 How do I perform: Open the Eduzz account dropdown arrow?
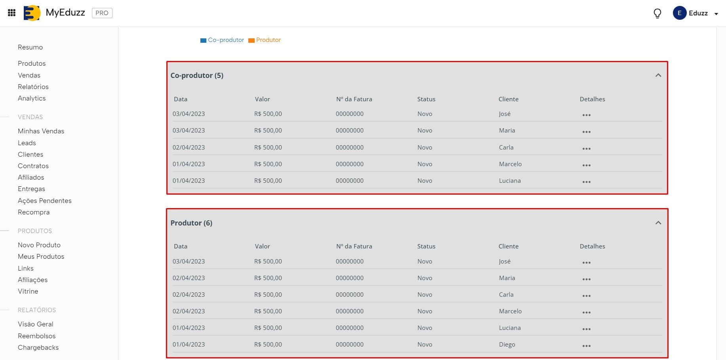coord(716,14)
